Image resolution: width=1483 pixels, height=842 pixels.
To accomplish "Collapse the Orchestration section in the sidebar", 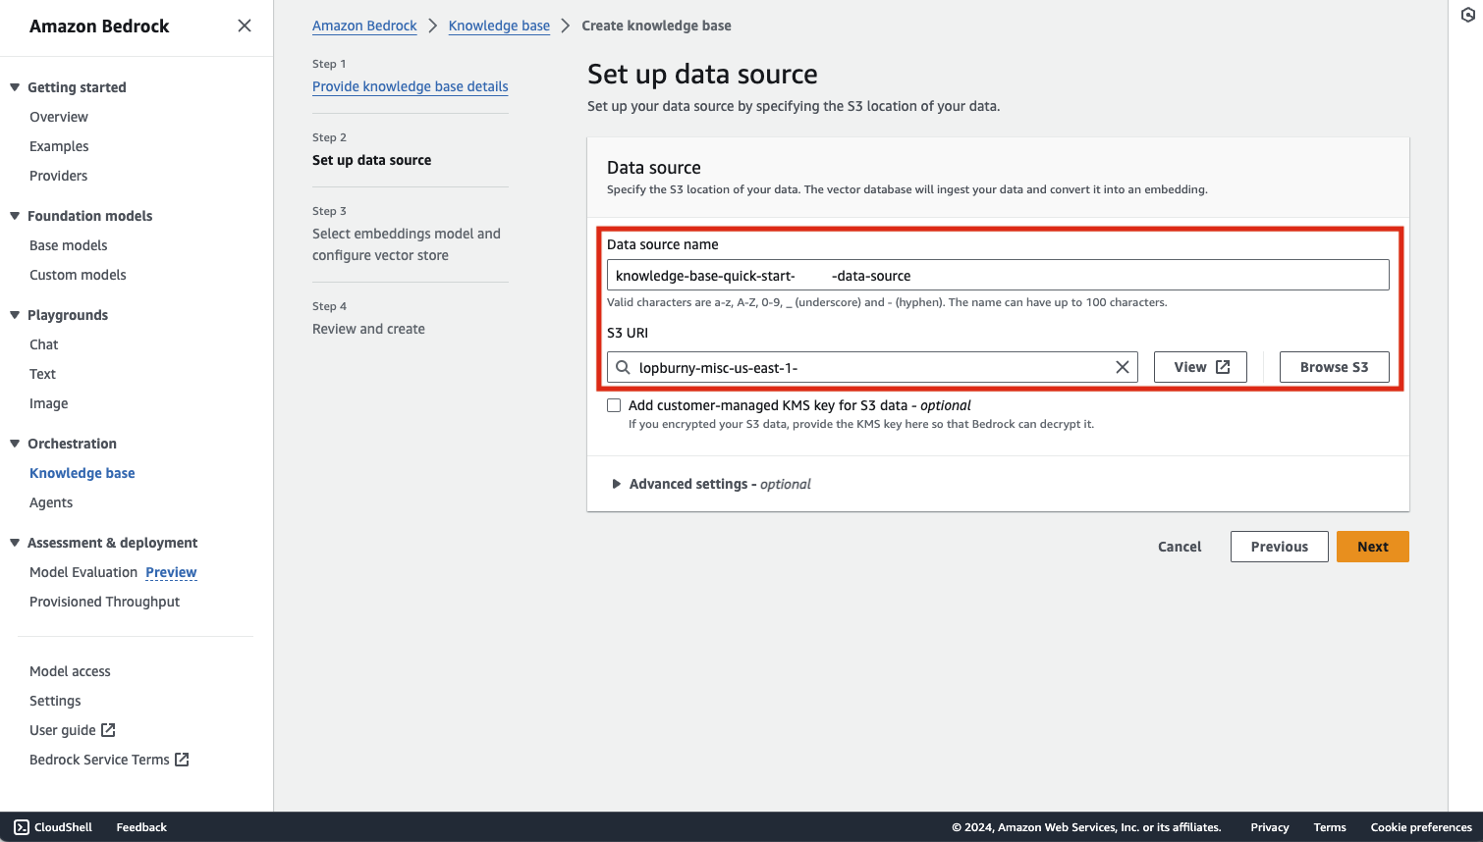I will pyautogui.click(x=14, y=443).
